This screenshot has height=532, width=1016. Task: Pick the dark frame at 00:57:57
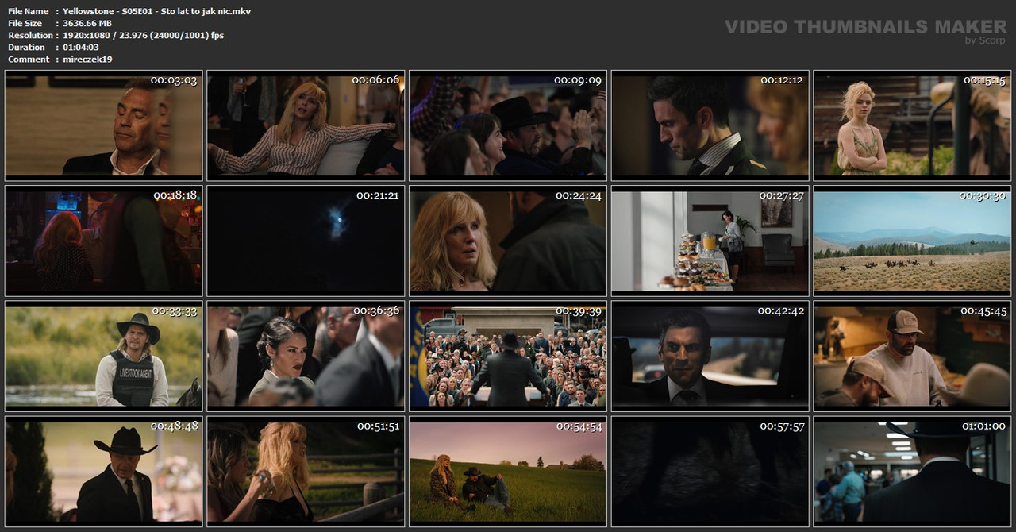[710, 471]
